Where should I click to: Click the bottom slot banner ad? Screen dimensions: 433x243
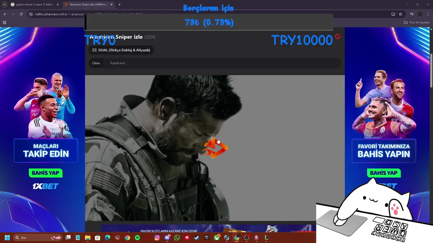[x=208, y=228]
